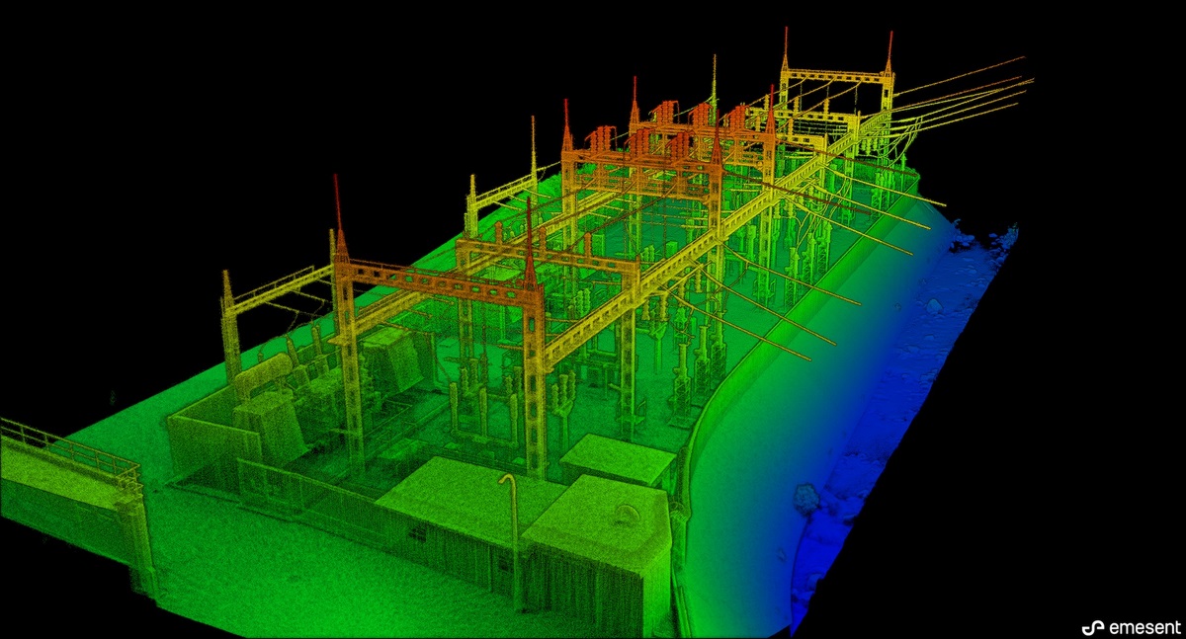The width and height of the screenshot is (1186, 639).
Task: Click the dome object on the building roof
Action: [x=627, y=513]
